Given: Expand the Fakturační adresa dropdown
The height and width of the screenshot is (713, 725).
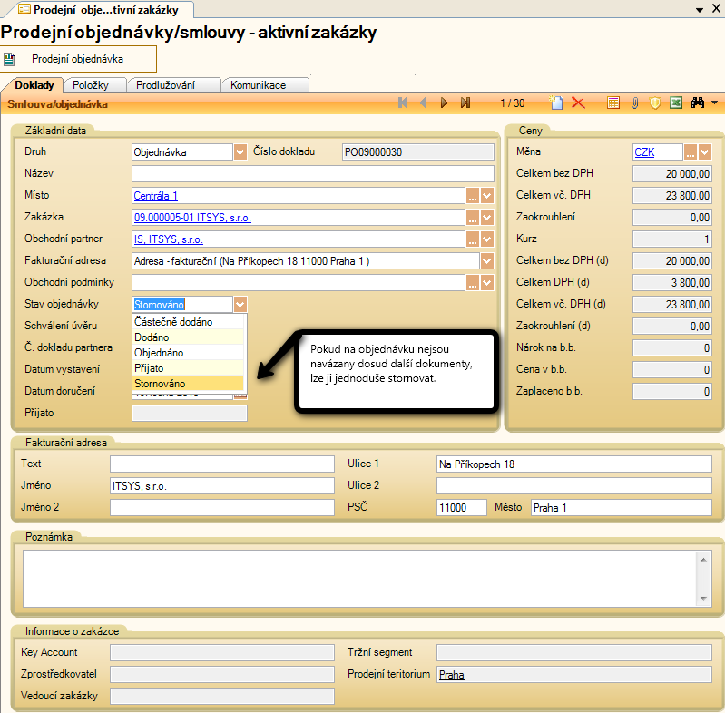Looking at the screenshot, I should pos(487,261).
